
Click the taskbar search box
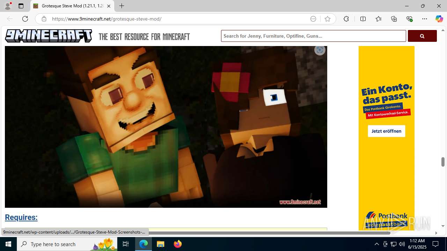click(68, 244)
